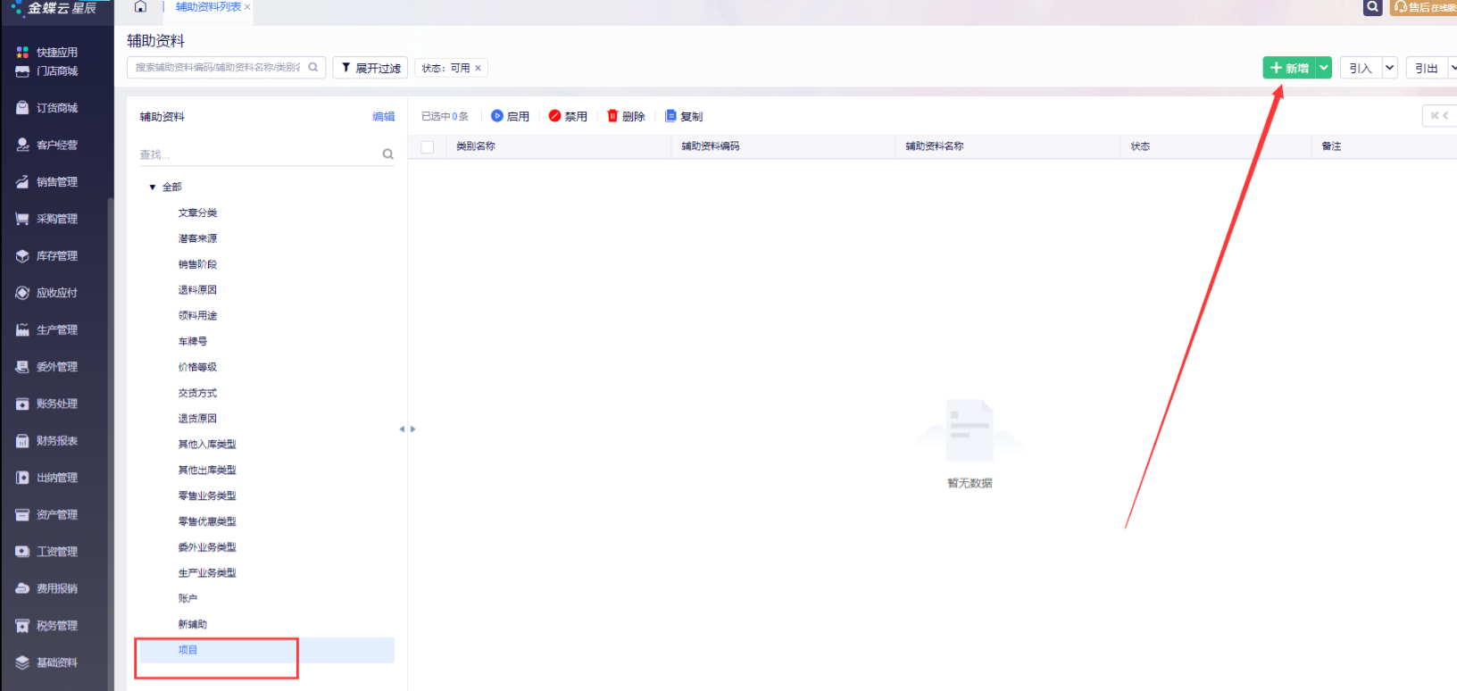Select 零售业务类型 in tree

click(x=207, y=496)
